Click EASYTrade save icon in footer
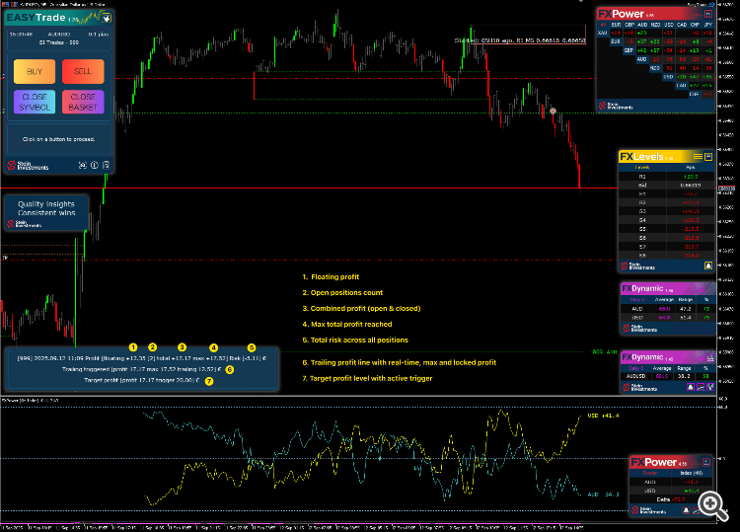 [x=107, y=165]
